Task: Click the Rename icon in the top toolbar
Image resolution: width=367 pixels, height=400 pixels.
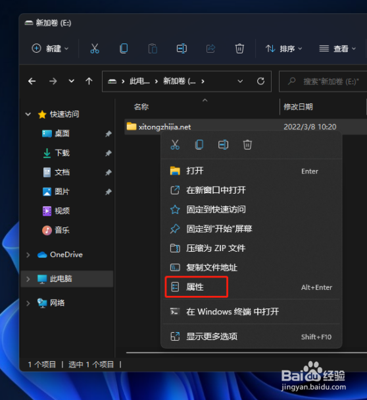Action: click(x=182, y=49)
